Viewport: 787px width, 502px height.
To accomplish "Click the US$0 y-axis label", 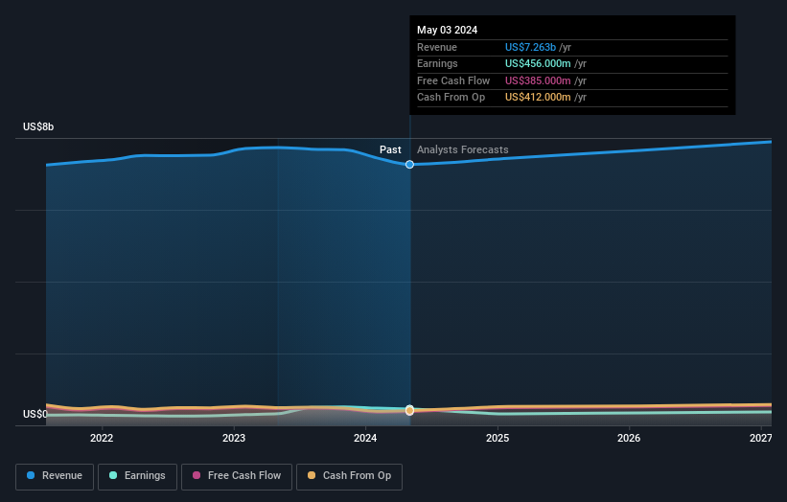I will click(35, 414).
